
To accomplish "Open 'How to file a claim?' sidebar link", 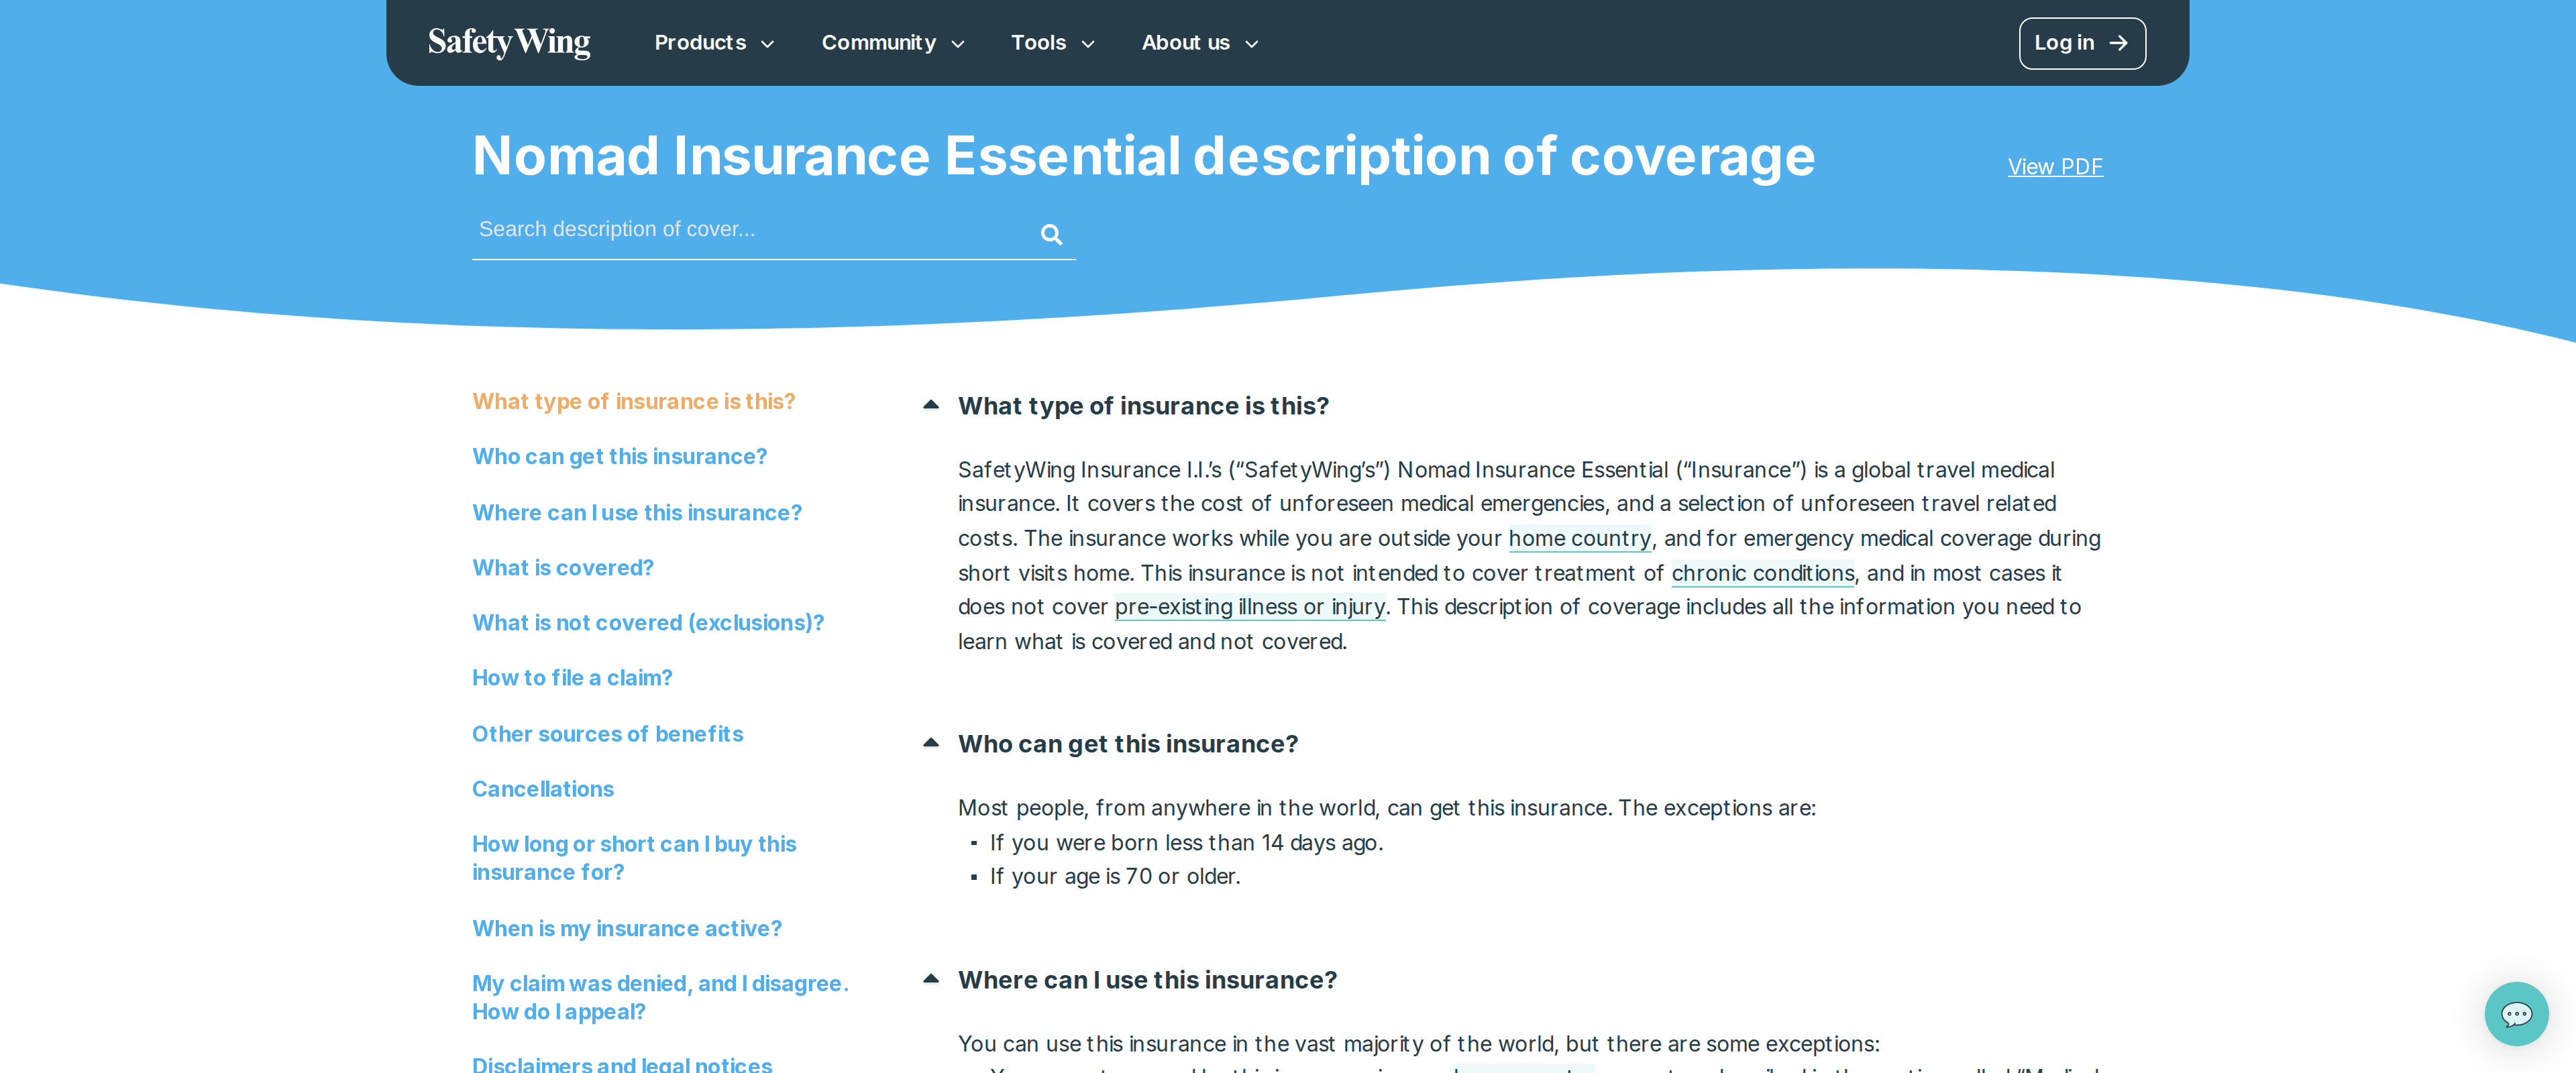I will tap(572, 677).
